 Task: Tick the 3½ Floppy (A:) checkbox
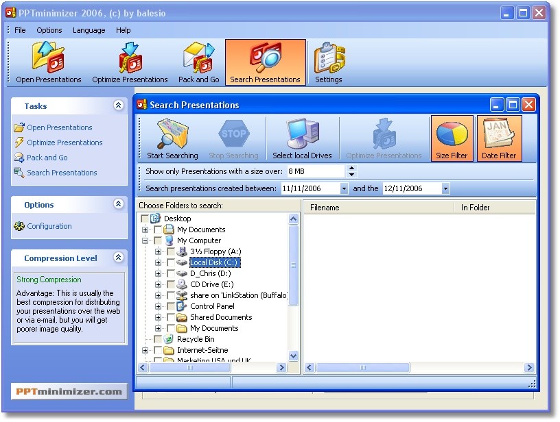[x=171, y=251]
